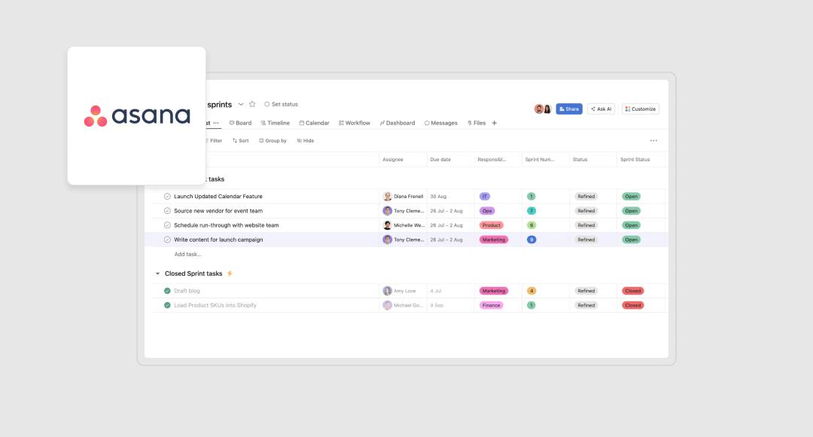The height and width of the screenshot is (437, 813).
Task: Click the purple Marketing department tag
Action: [493, 240]
